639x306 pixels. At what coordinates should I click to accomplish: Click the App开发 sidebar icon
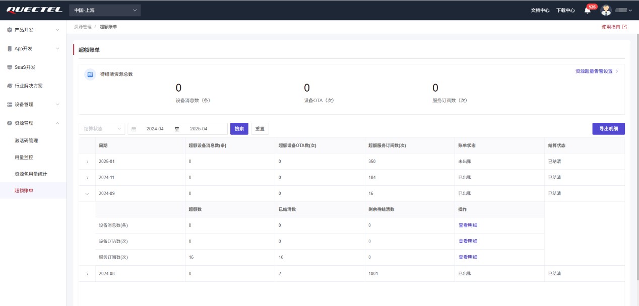(10, 49)
